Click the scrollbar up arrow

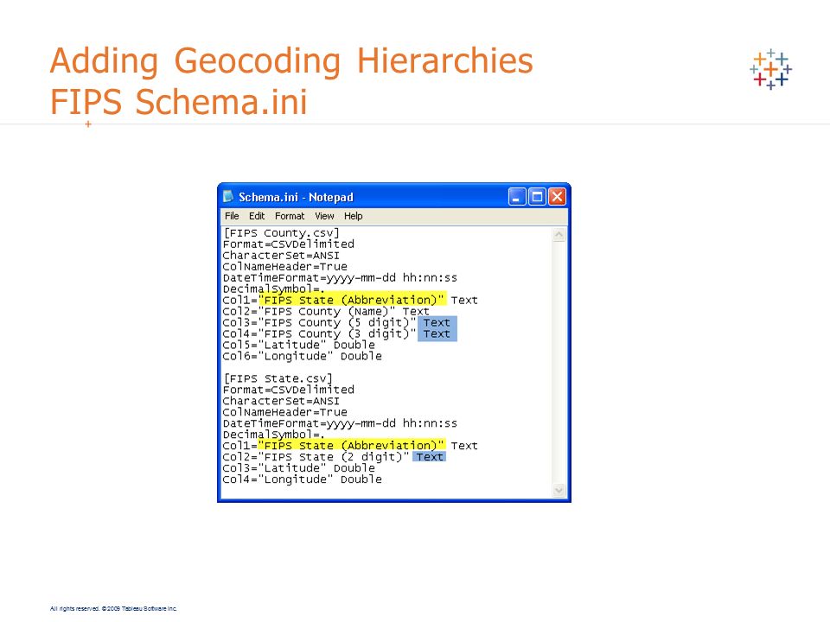pyautogui.click(x=559, y=234)
